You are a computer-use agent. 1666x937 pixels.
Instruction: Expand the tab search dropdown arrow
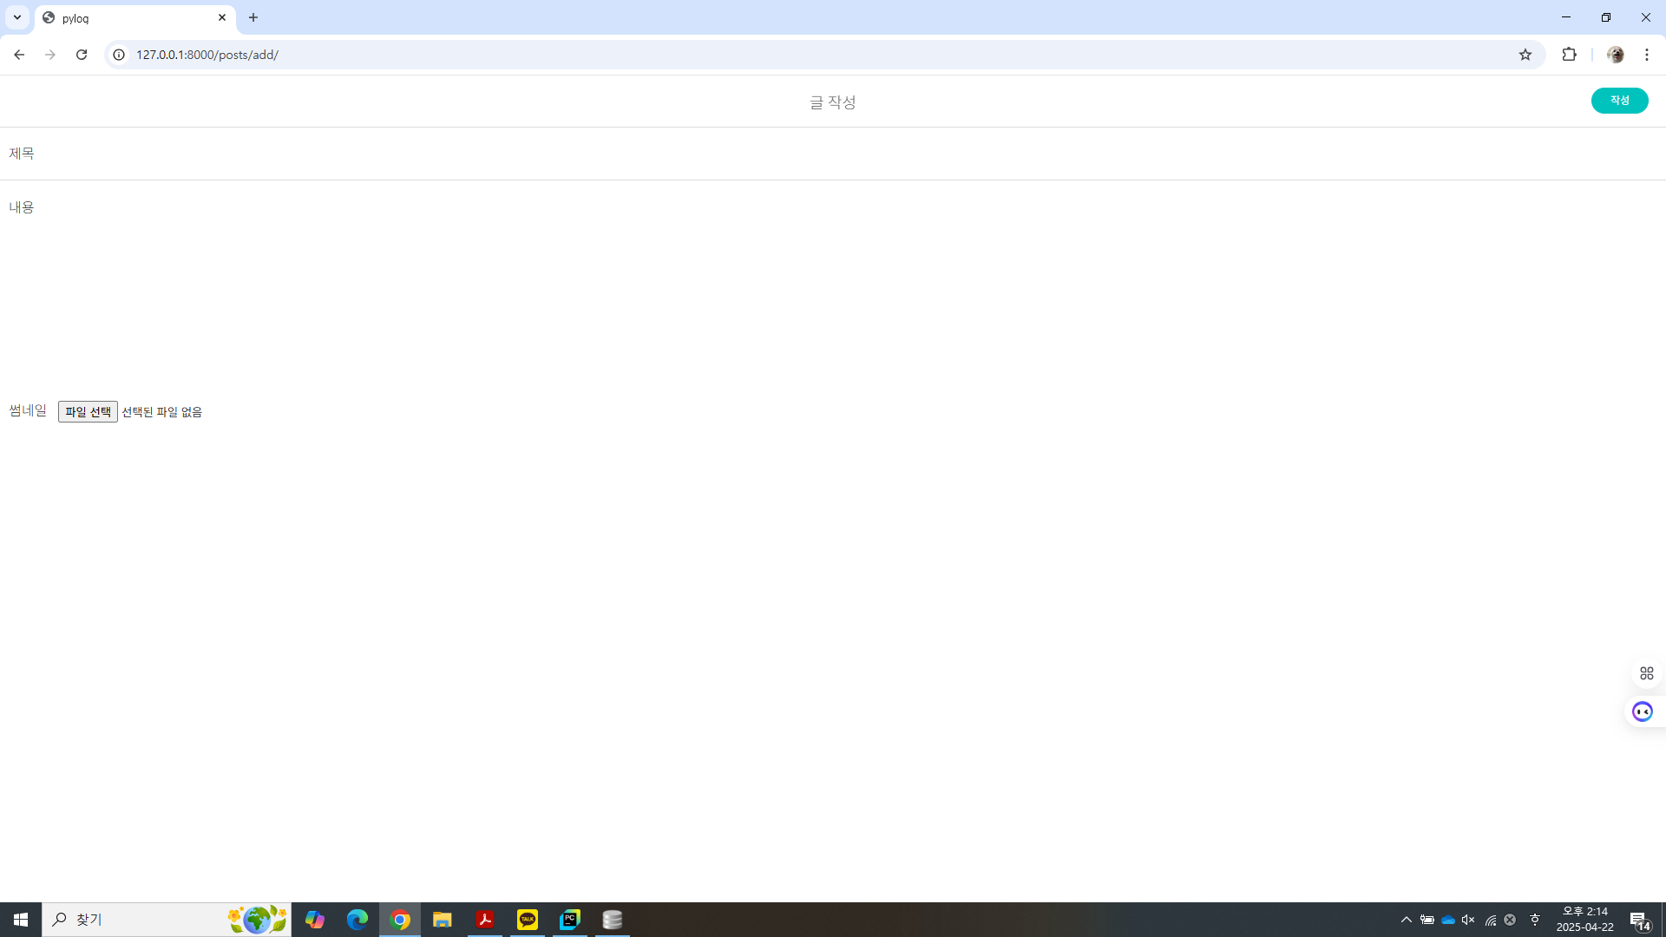click(x=16, y=17)
